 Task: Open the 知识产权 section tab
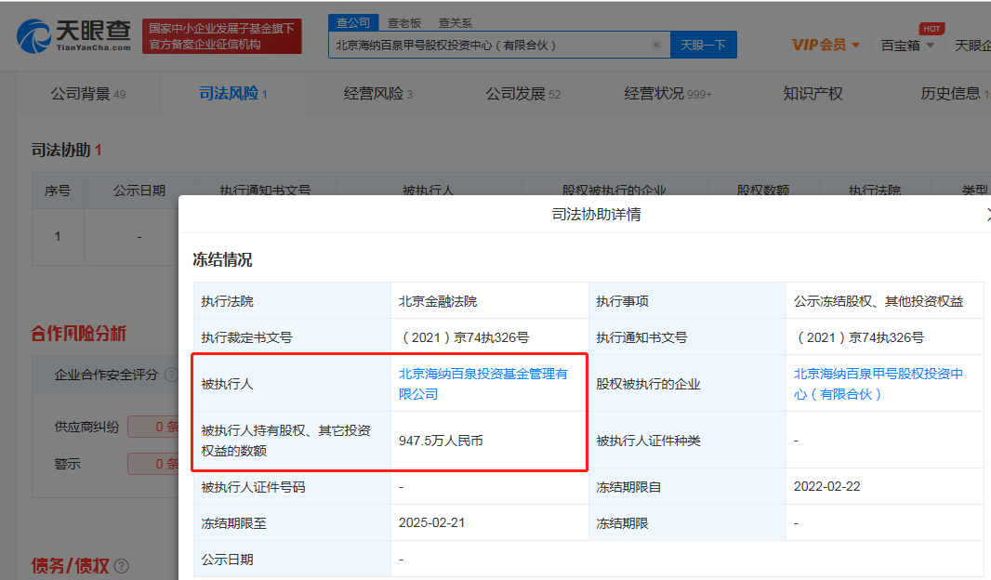point(813,94)
